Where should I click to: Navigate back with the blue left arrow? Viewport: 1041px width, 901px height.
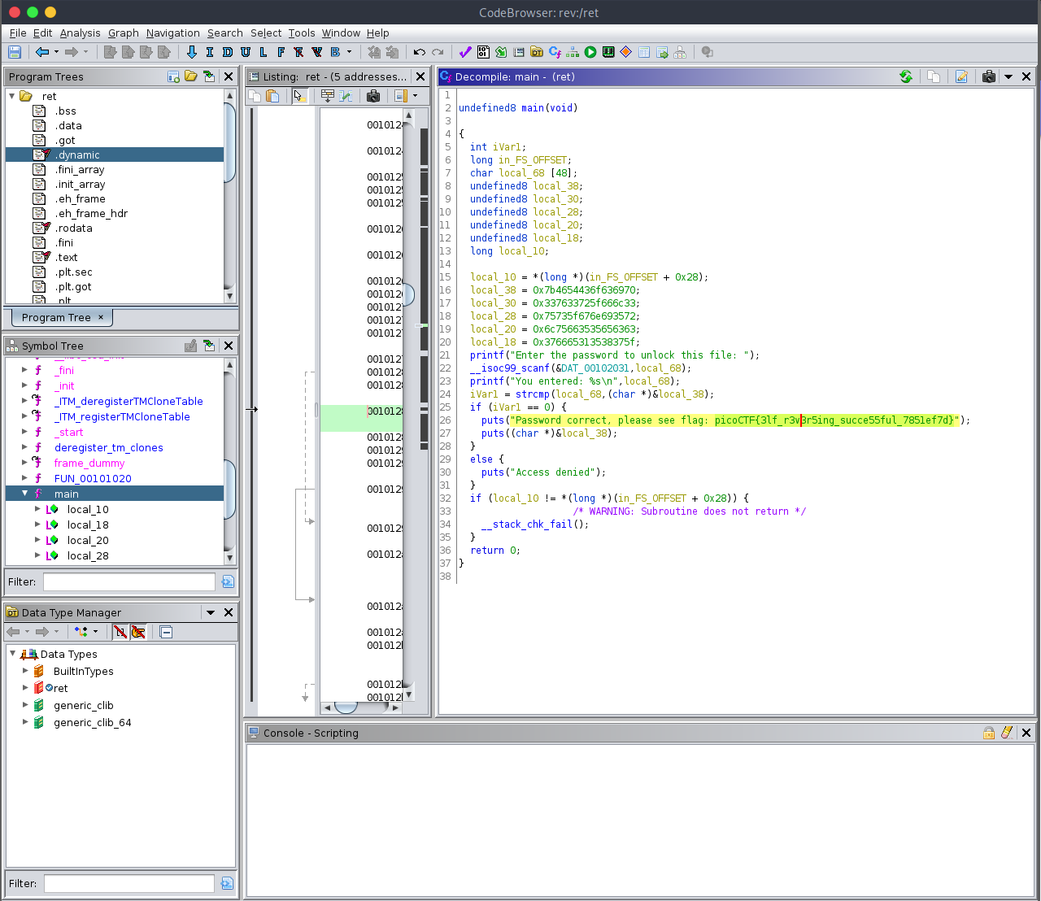click(42, 52)
